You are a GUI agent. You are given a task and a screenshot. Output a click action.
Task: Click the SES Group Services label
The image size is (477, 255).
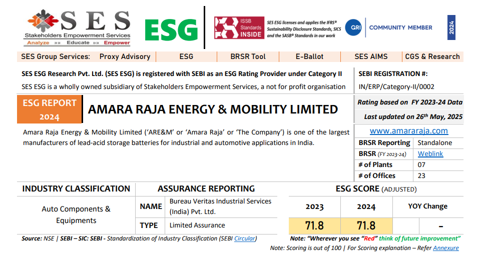(x=56, y=56)
